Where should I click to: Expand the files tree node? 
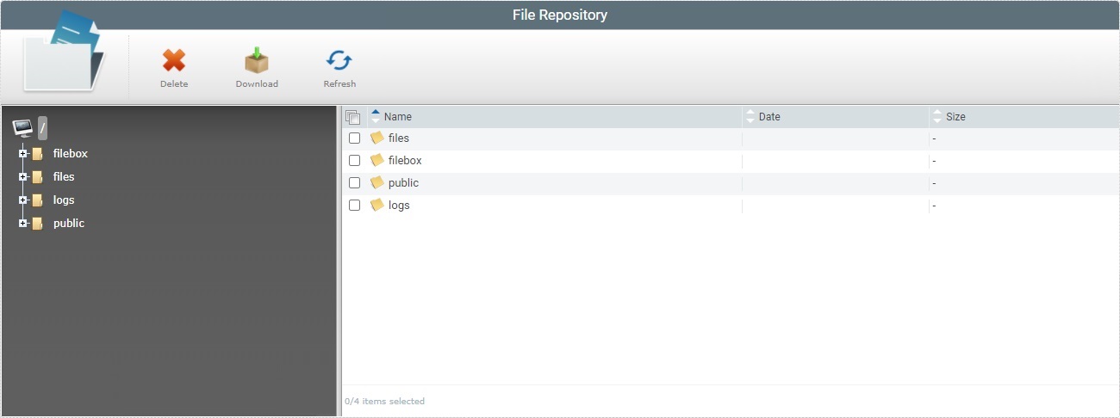click(23, 177)
